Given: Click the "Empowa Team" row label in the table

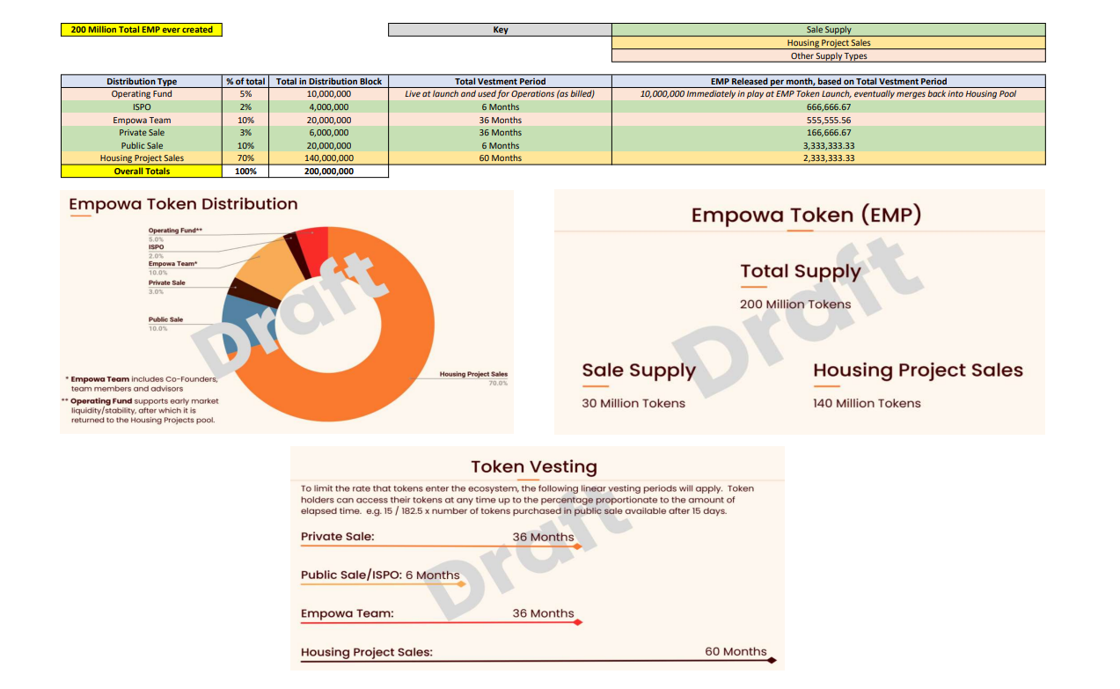Looking at the screenshot, I should coord(142,120).
